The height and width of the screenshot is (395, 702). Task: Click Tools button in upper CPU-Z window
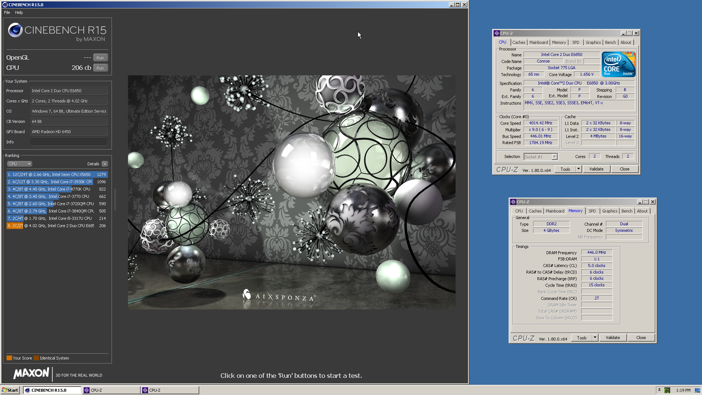(565, 169)
